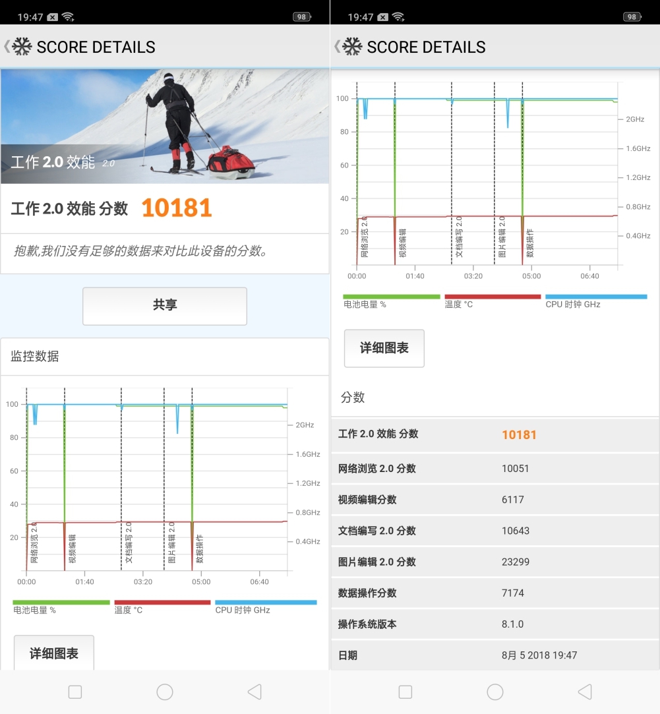Tap the 工作 2.0 效能 banner caption

(63, 162)
